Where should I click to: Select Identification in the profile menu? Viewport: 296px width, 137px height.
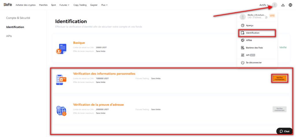coord(252,33)
